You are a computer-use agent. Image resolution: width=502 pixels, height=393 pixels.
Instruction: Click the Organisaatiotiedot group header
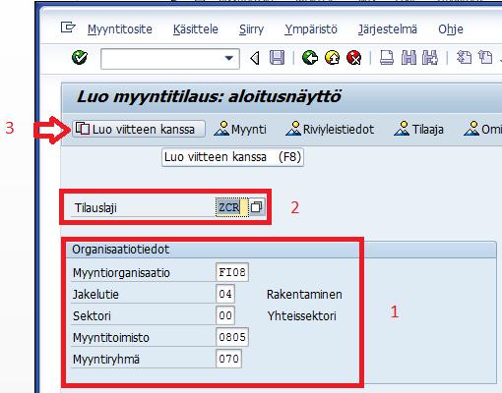click(x=120, y=250)
